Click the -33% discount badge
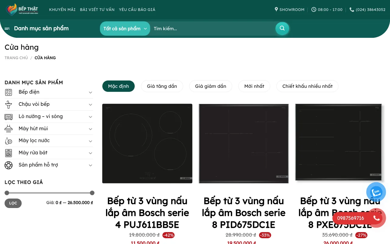This screenshot has width=390, height=244. [x=265, y=235]
